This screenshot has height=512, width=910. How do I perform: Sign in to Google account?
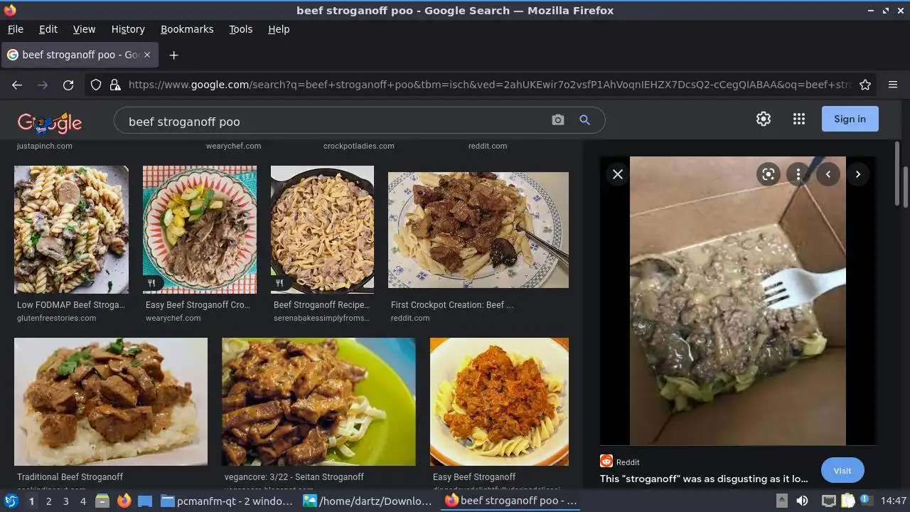(x=850, y=119)
